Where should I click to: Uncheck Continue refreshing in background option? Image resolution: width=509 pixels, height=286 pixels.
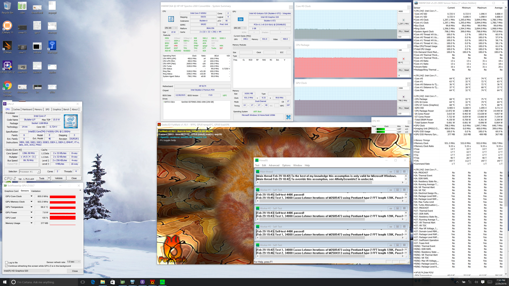[7, 266]
